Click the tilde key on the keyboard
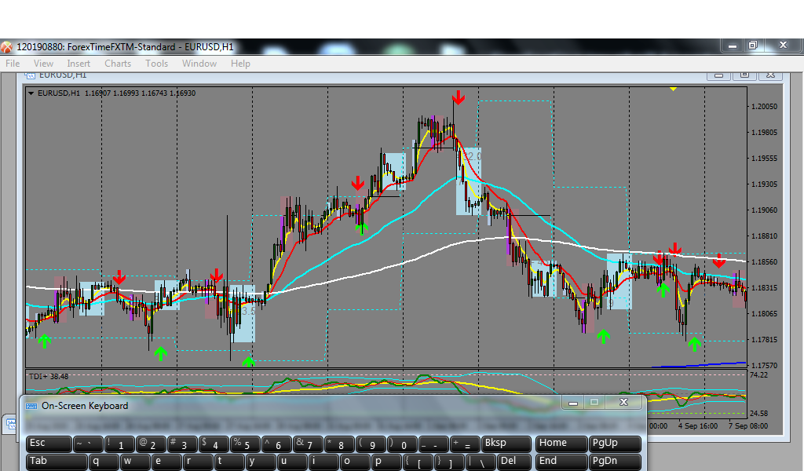This screenshot has height=471, width=804. coord(88,444)
